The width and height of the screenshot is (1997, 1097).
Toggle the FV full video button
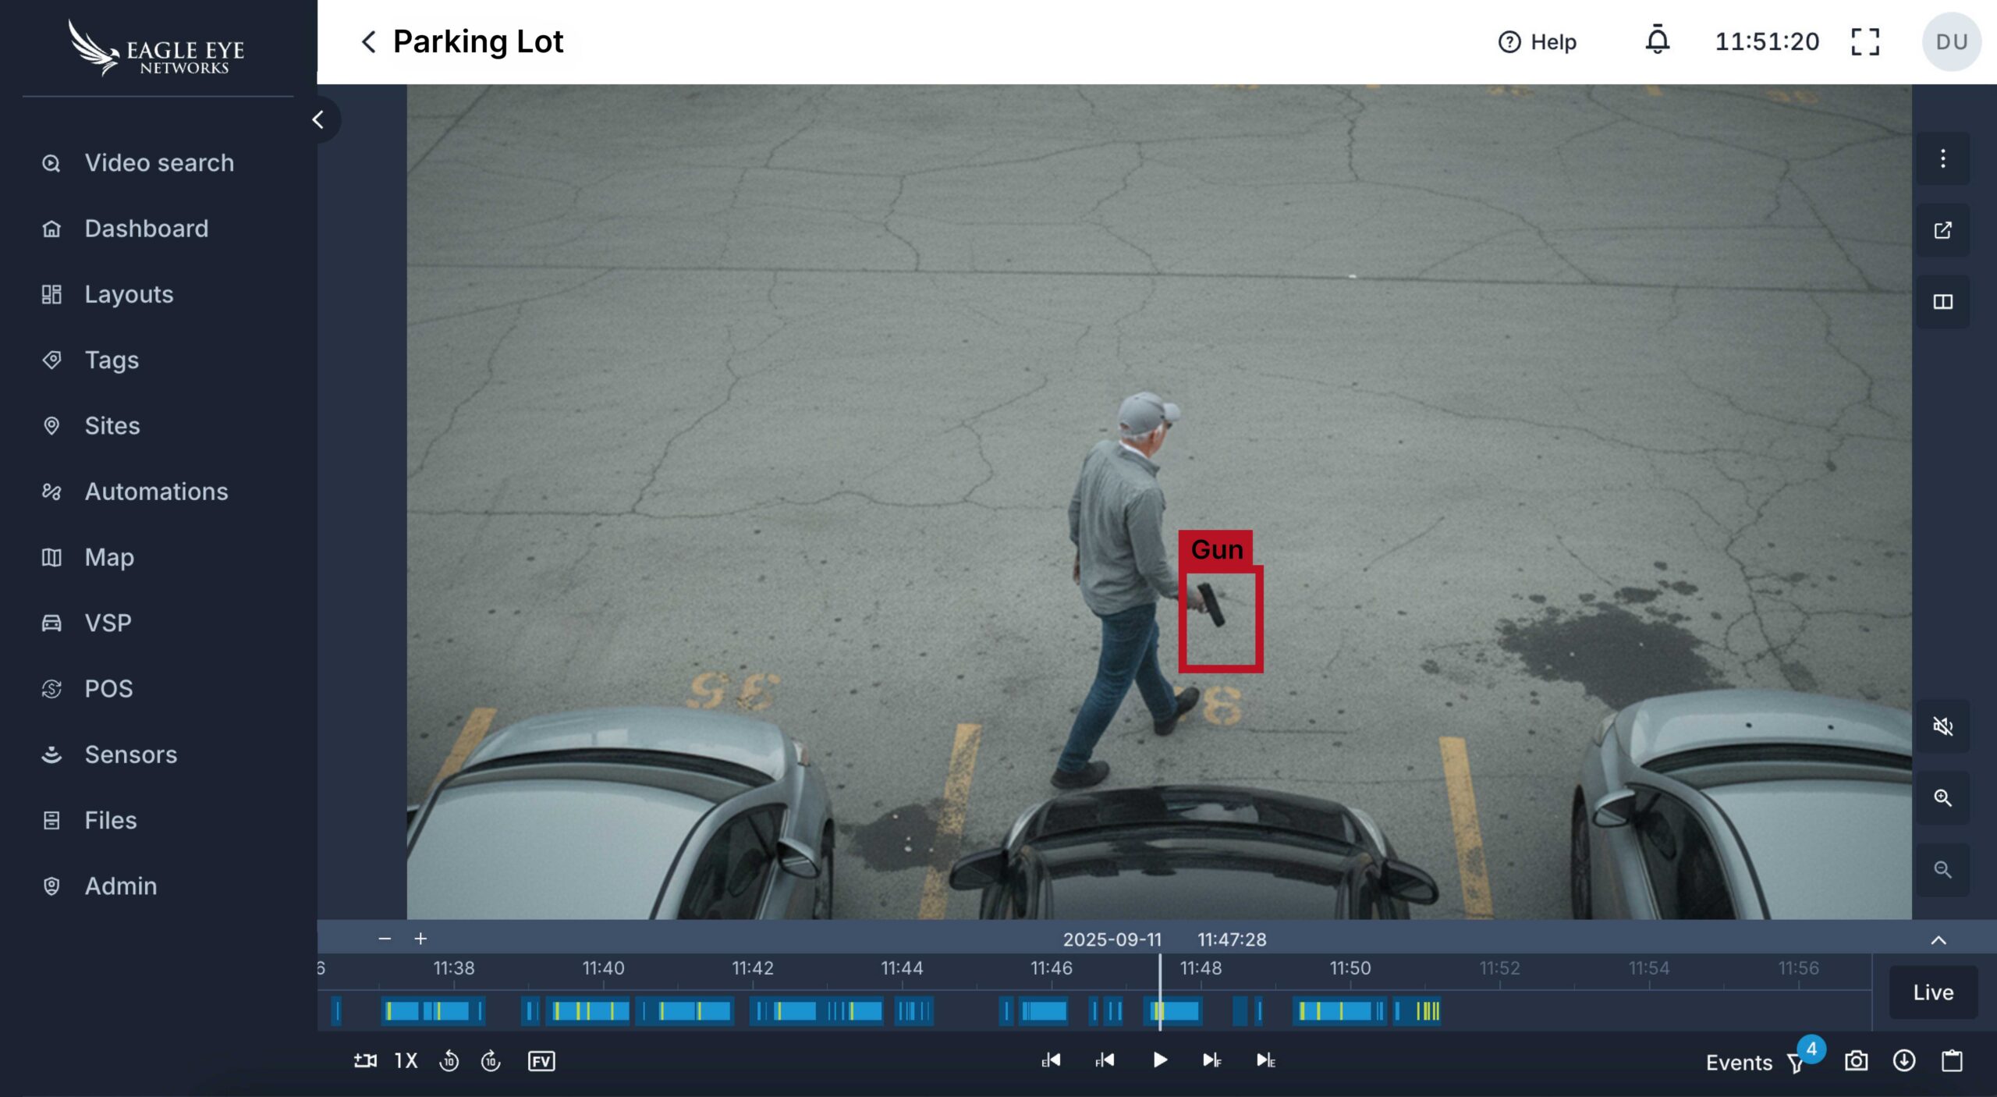541,1061
